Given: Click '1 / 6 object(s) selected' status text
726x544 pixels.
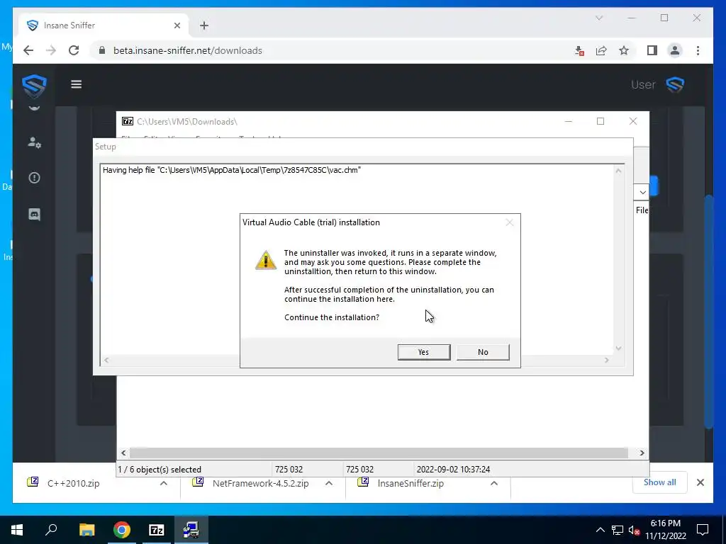Looking at the screenshot, I should click(160, 470).
